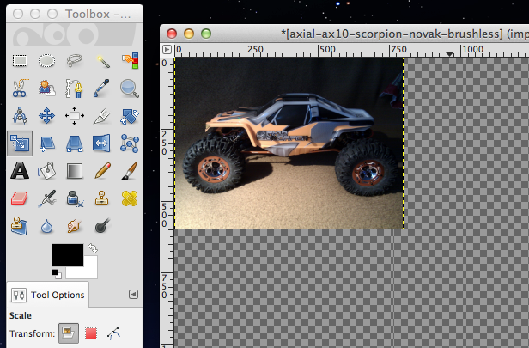Screen dimensions: 529x348
Task: Select the Text tool
Action: (x=20, y=170)
